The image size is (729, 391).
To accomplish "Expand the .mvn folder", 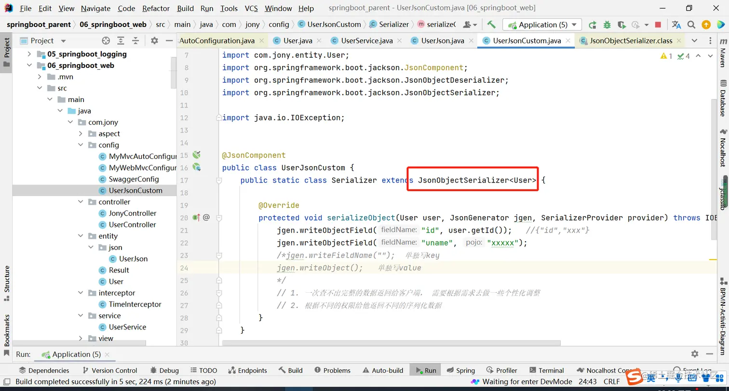I will (x=40, y=77).
